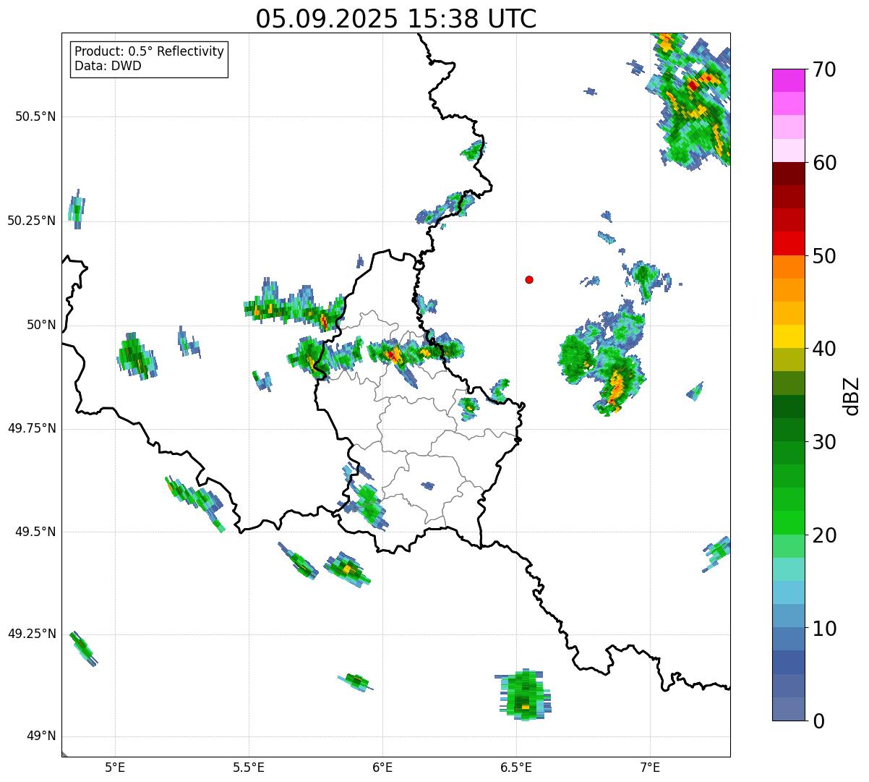Click the Data: DWD text

coord(108,66)
